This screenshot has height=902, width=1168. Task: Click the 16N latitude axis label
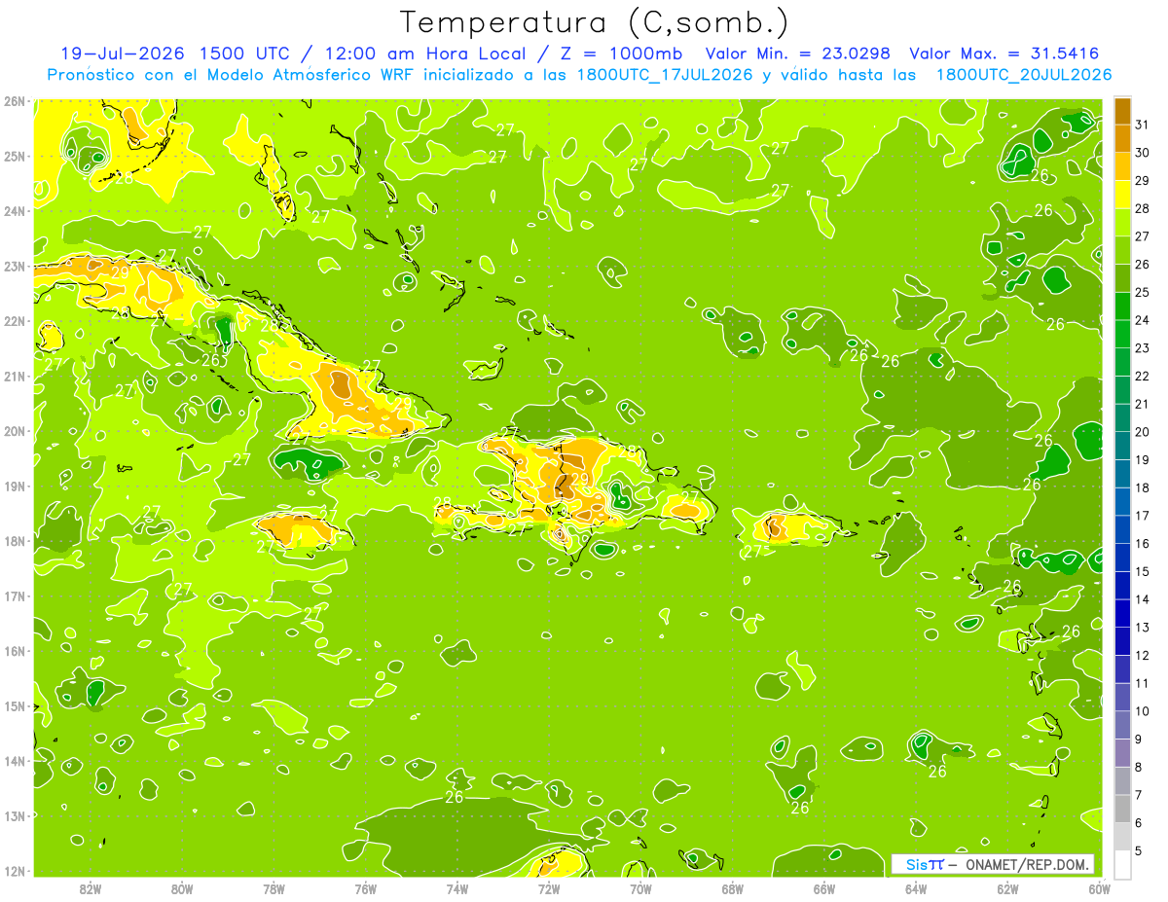coord(14,651)
